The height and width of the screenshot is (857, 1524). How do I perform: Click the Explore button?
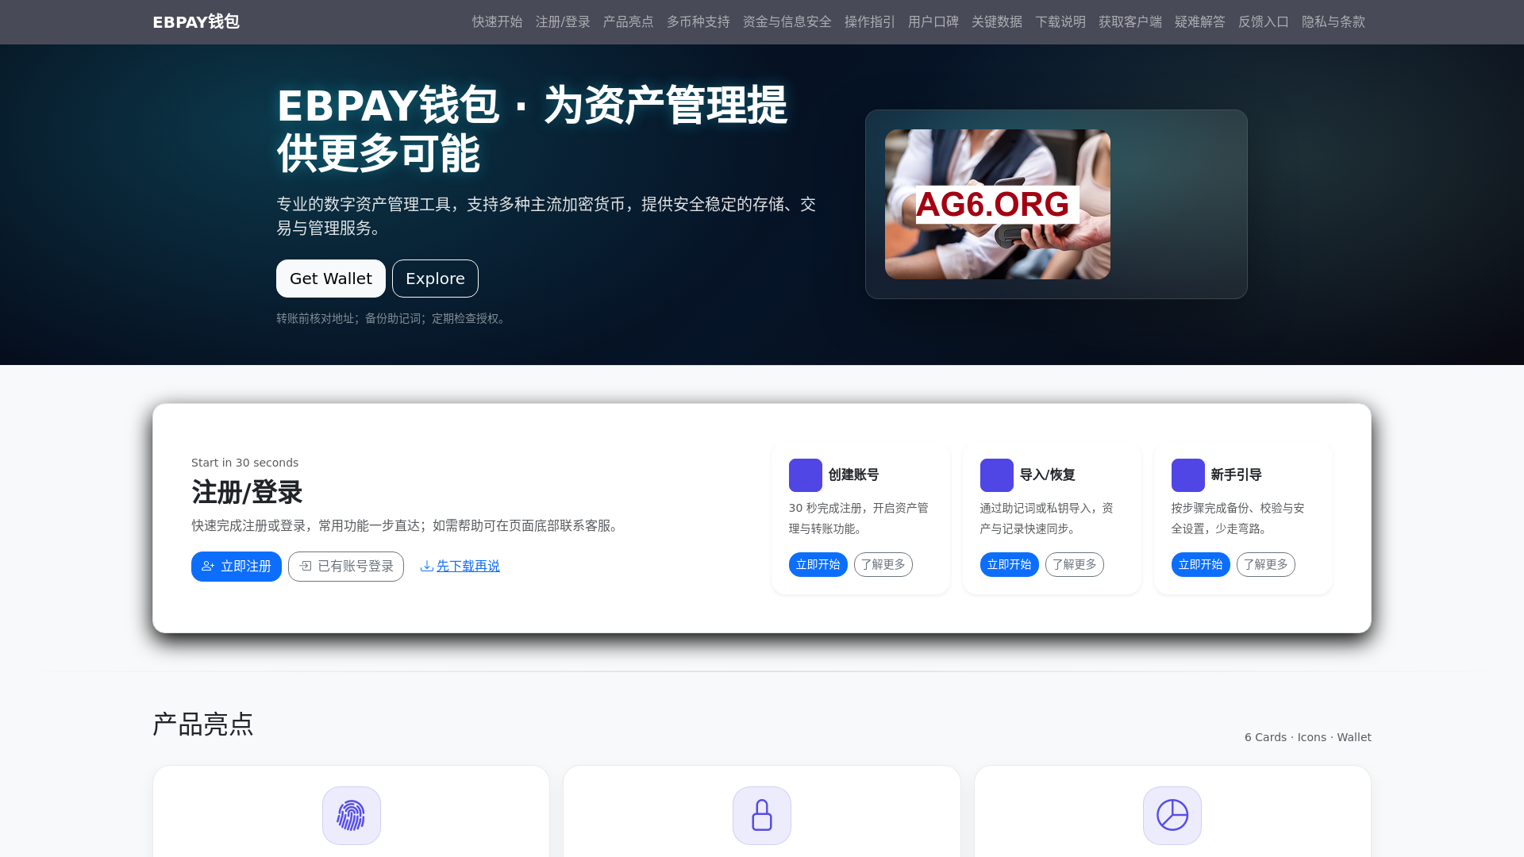click(435, 279)
